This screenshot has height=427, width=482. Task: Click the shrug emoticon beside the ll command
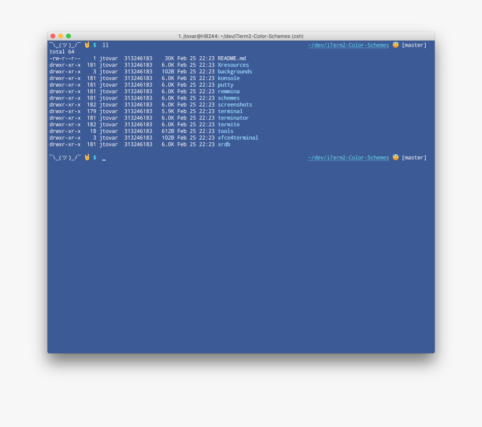[x=65, y=45]
